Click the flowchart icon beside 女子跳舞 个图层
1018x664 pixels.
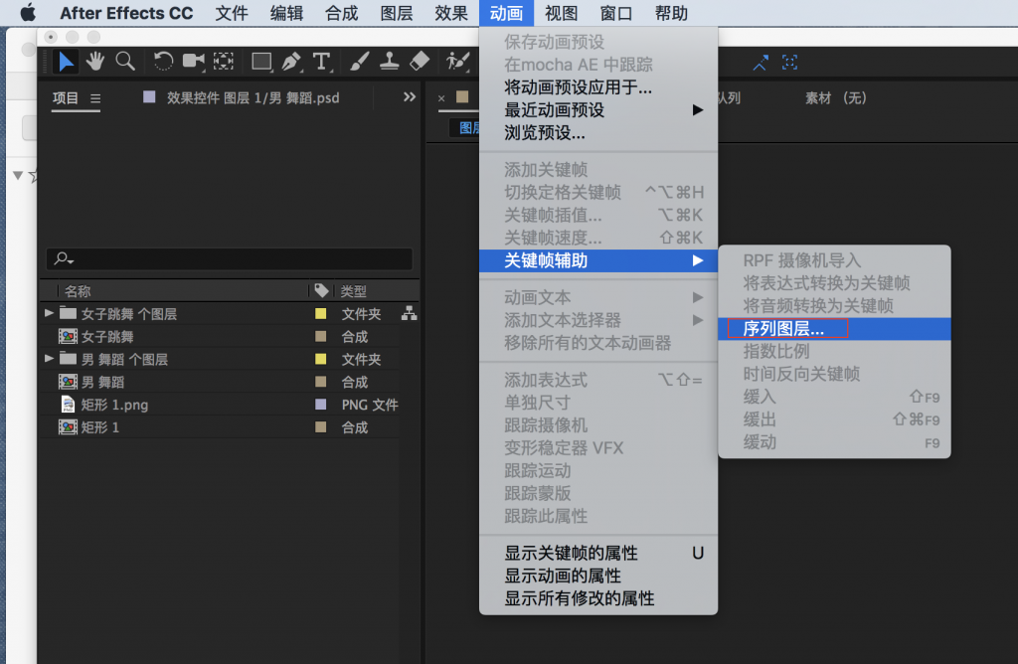click(x=409, y=313)
